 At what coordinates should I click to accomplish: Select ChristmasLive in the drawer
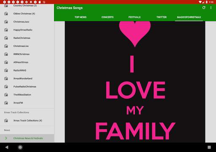tap(27, 46)
